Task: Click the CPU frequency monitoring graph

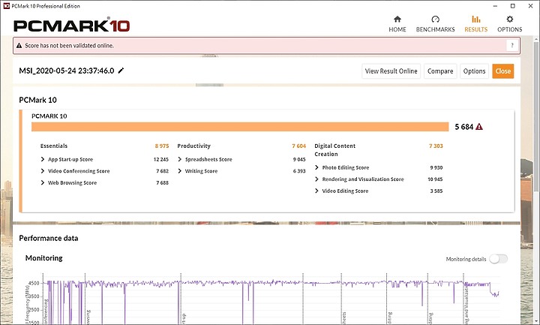Action: click(272, 298)
